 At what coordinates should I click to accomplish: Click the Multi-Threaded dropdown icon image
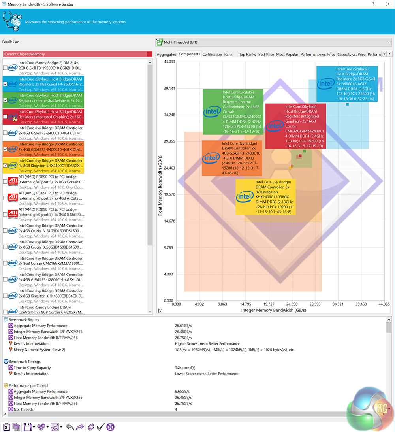click(x=159, y=42)
